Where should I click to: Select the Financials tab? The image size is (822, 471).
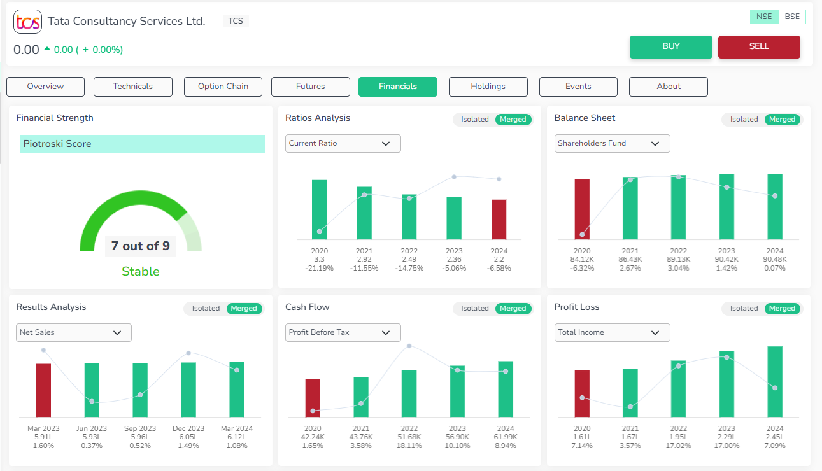[x=398, y=87]
